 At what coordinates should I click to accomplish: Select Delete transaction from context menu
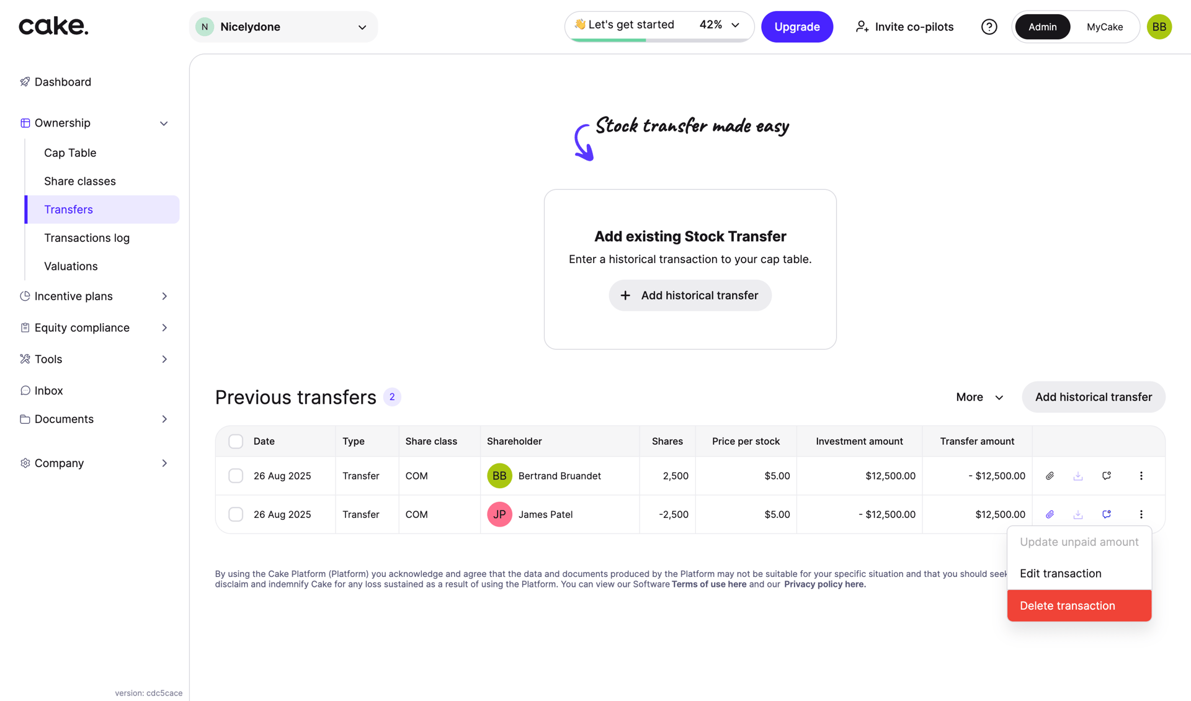(x=1079, y=605)
